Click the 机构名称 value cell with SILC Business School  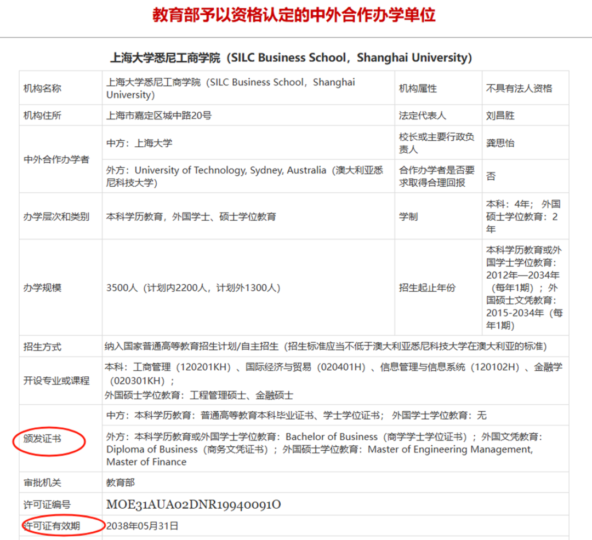tap(248, 88)
